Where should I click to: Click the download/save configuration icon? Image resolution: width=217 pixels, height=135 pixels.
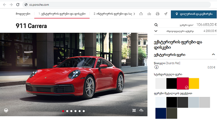pos(149,14)
